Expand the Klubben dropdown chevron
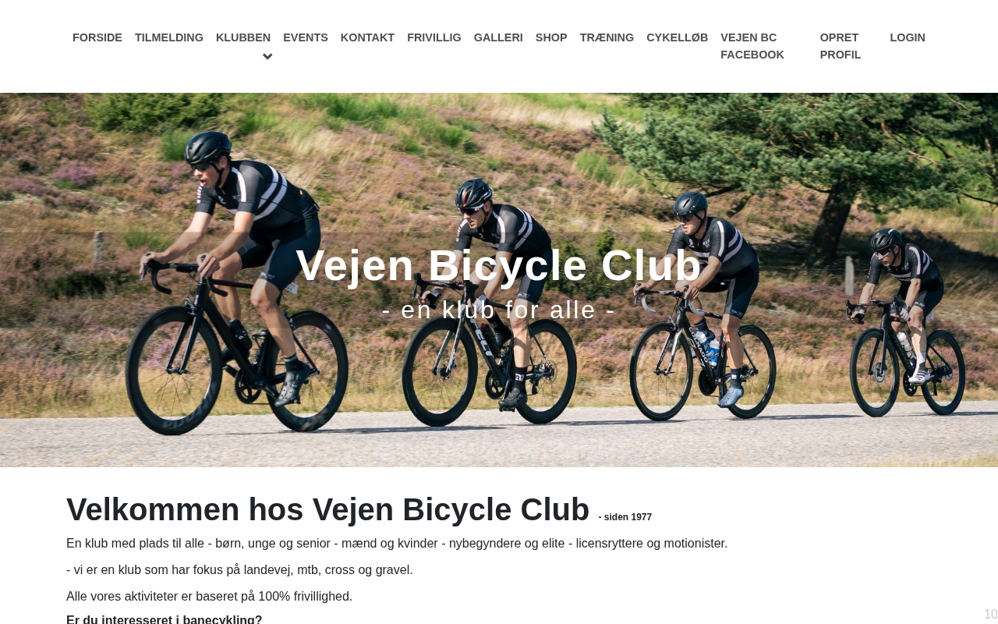The width and height of the screenshot is (998, 624). [x=267, y=56]
